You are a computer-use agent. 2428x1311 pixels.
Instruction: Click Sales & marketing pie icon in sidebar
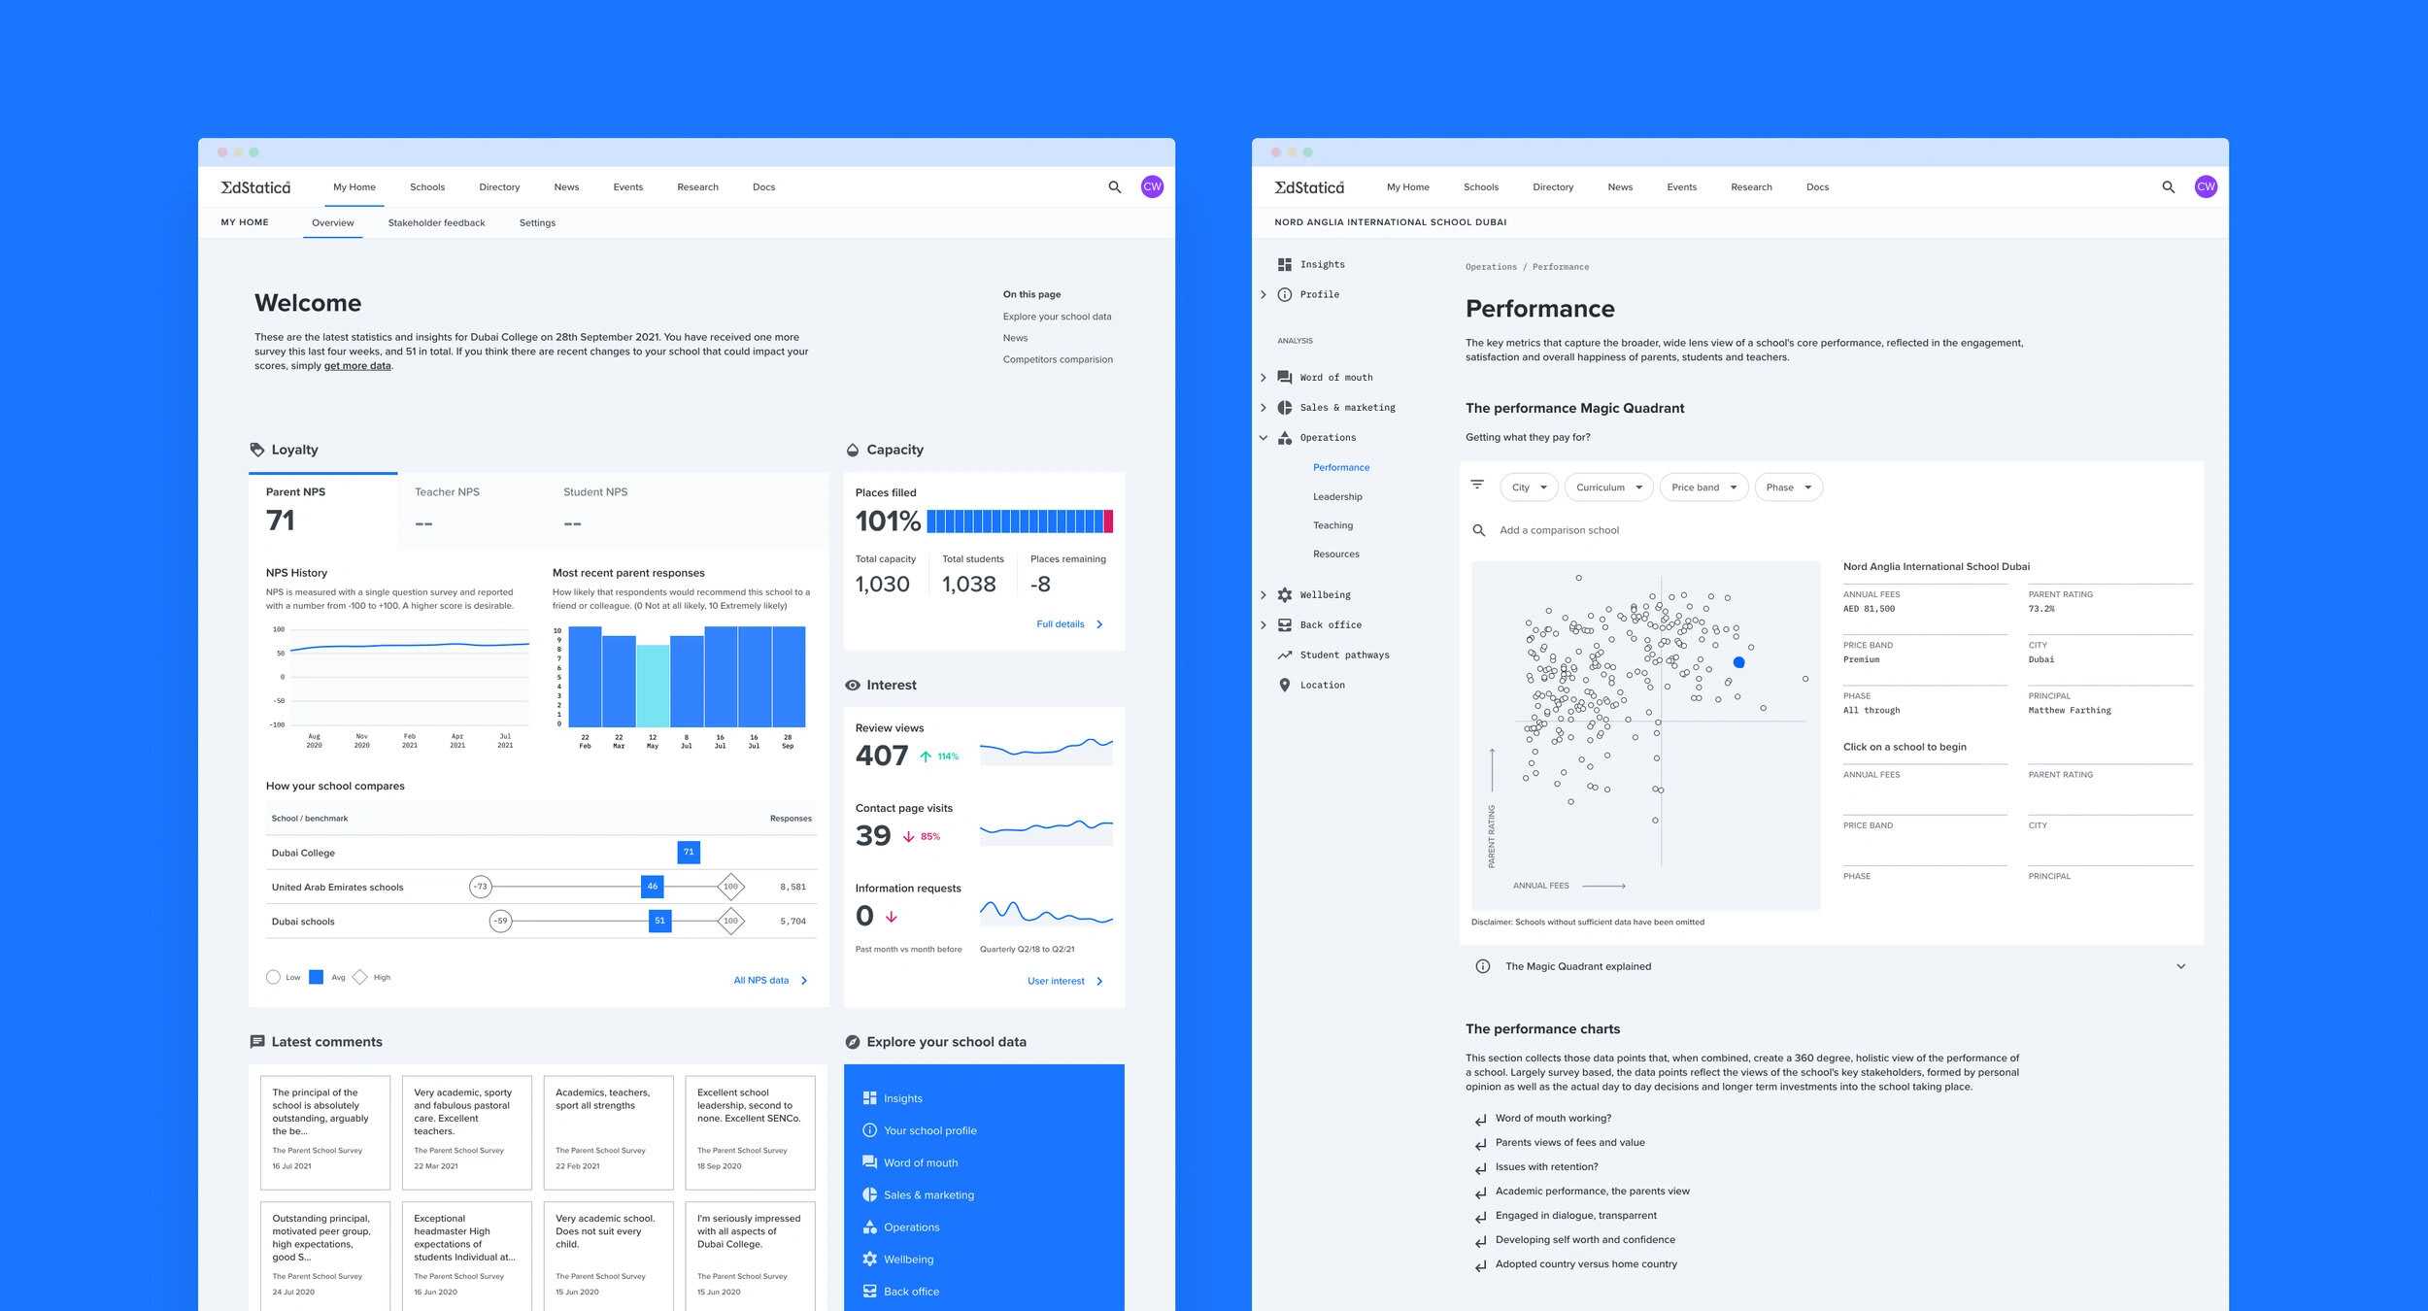[x=1285, y=408]
